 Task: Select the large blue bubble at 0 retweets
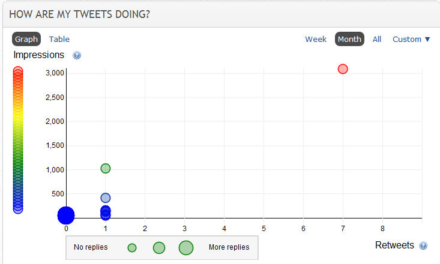point(66,215)
